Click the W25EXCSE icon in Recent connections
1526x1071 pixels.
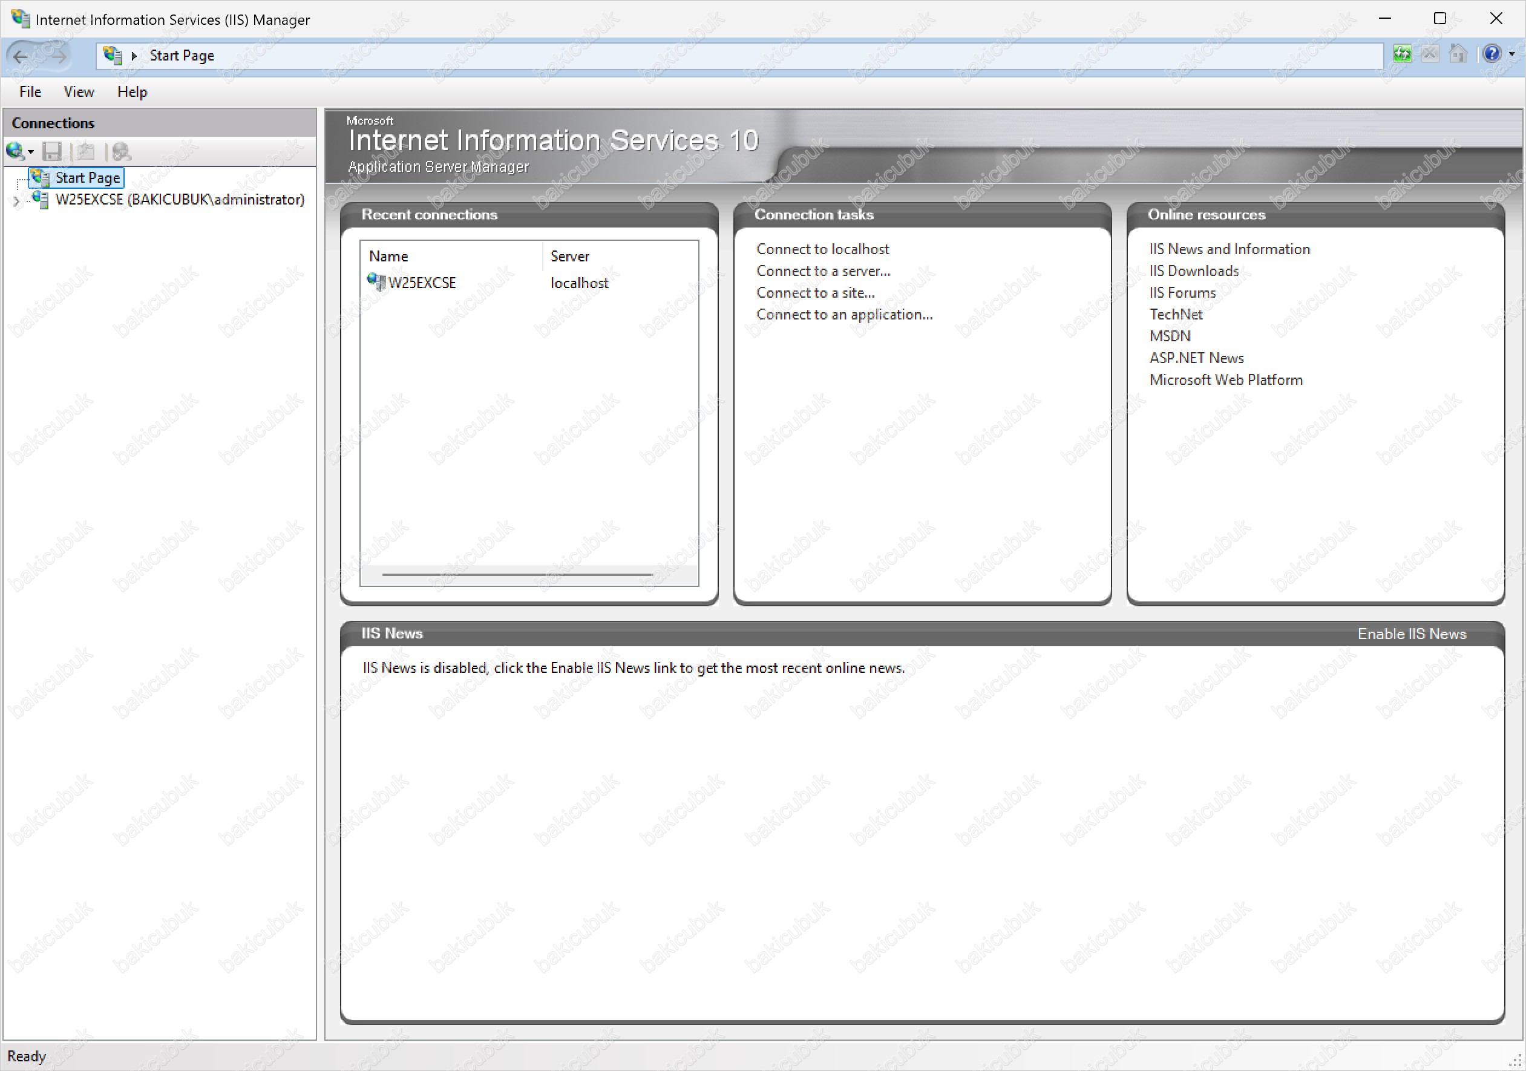[x=376, y=282]
